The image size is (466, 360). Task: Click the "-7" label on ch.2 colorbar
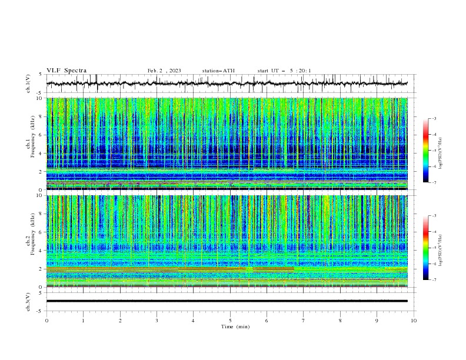(x=434, y=280)
